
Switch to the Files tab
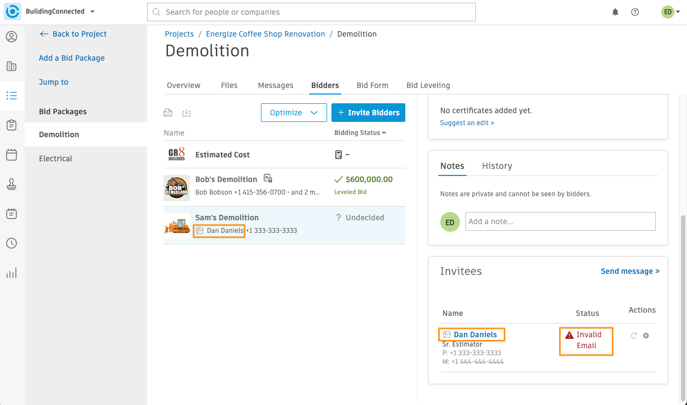tap(229, 85)
